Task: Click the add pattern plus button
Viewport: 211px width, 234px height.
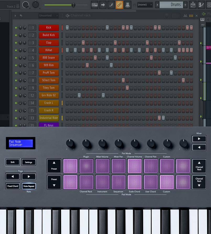Action: coord(185,5)
